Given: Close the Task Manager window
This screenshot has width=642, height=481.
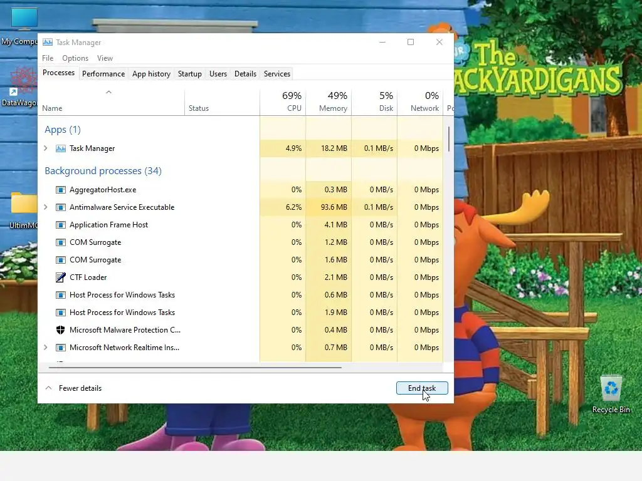Looking at the screenshot, I should point(439,42).
